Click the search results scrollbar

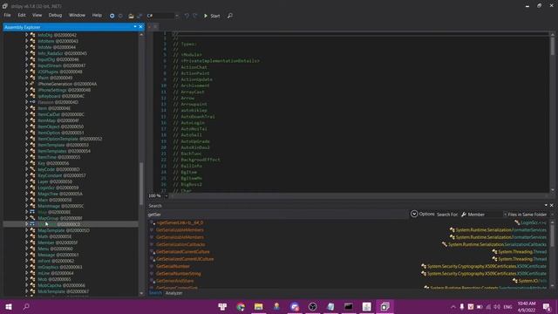[x=552, y=235]
